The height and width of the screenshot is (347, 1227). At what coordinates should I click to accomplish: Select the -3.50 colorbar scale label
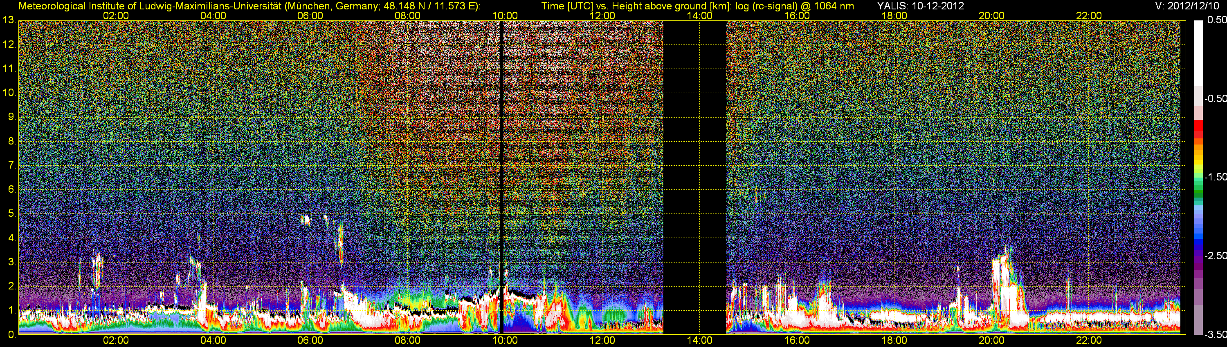(1215, 335)
